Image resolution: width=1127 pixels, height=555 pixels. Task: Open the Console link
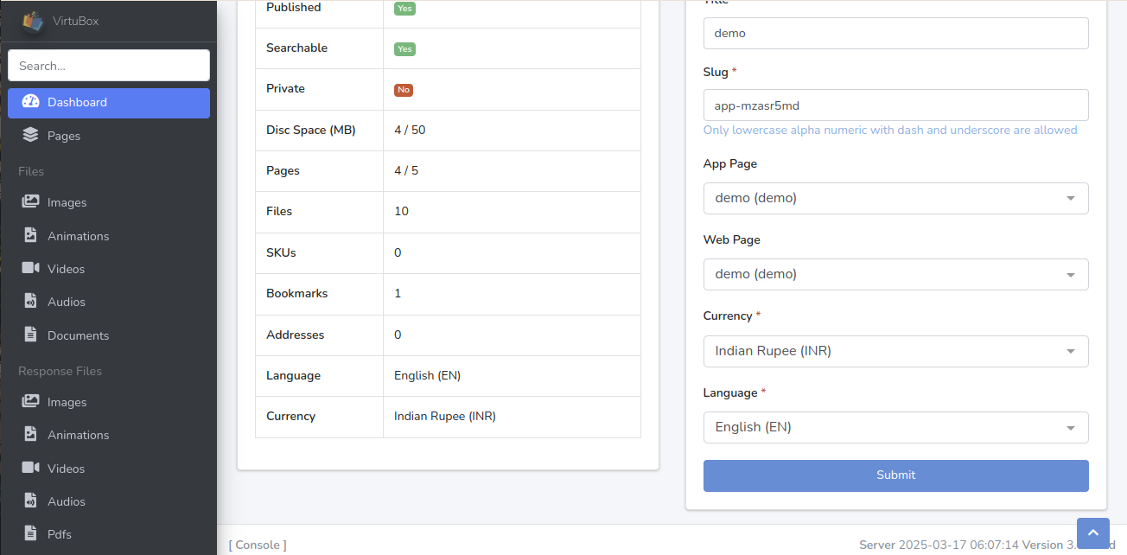pos(258,545)
